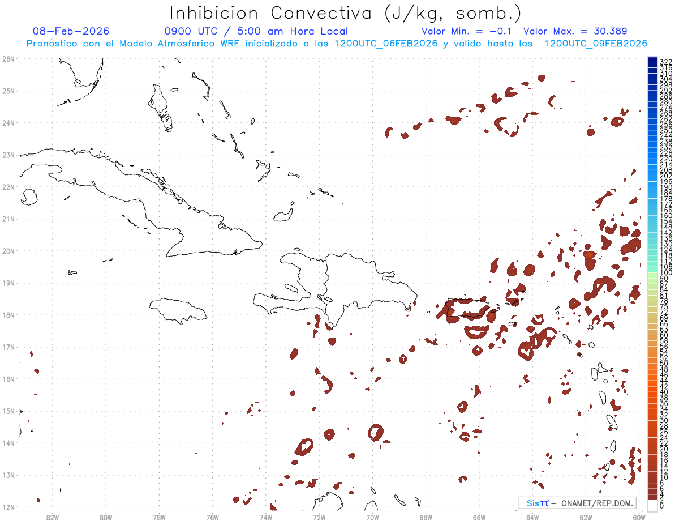Click the 25N latitude label
Image resolution: width=679 pixels, height=525 pixels.
tap(8, 91)
